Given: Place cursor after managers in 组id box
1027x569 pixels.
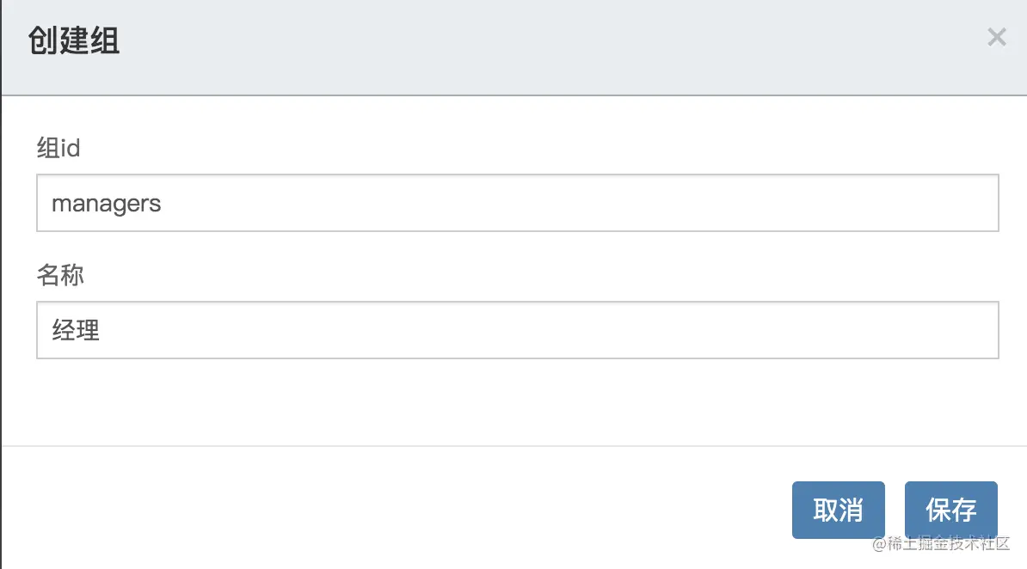Looking at the screenshot, I should coord(163,204).
